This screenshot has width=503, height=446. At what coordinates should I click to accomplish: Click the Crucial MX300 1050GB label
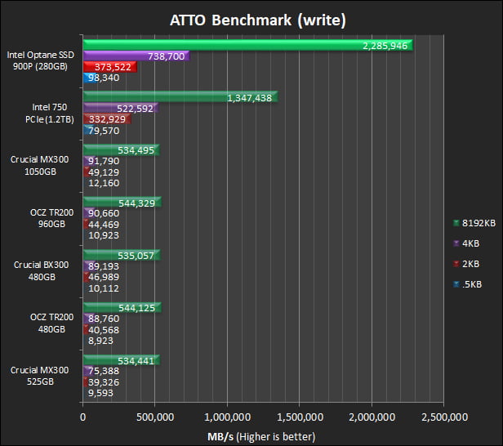pos(40,166)
